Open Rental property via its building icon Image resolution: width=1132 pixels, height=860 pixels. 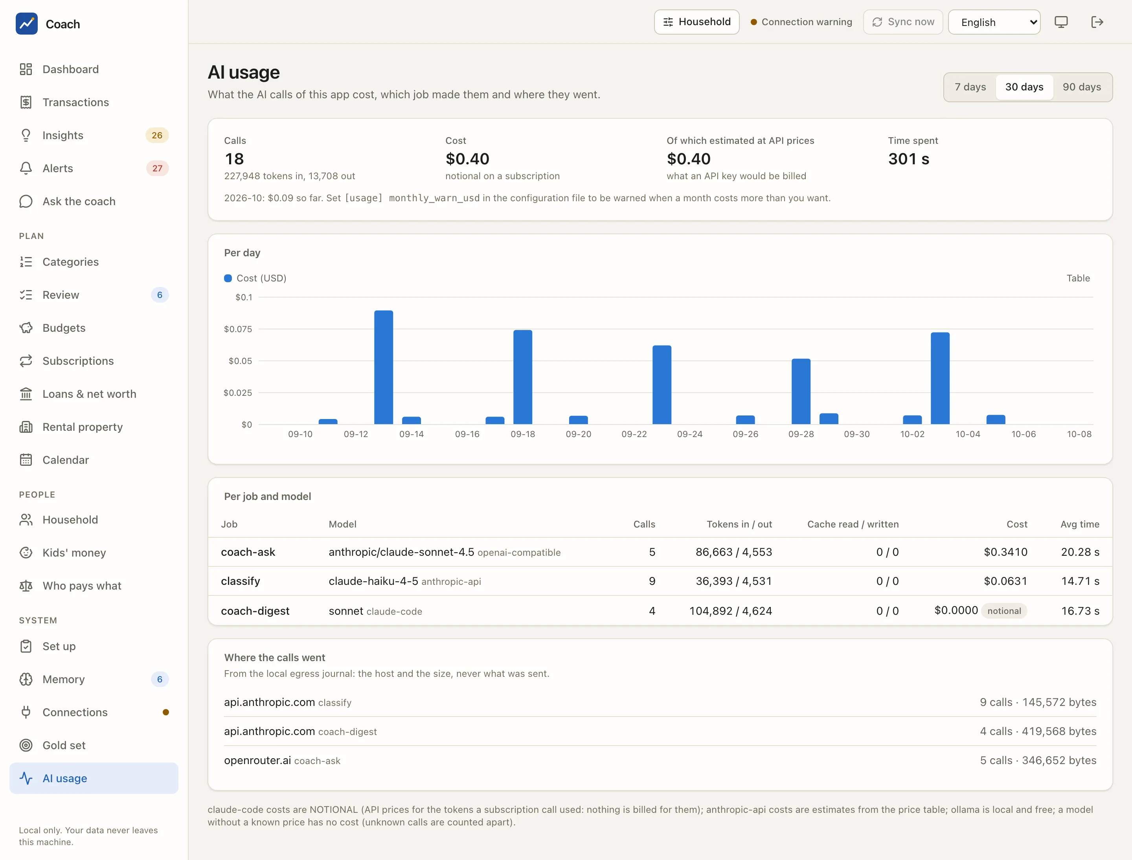(x=26, y=427)
